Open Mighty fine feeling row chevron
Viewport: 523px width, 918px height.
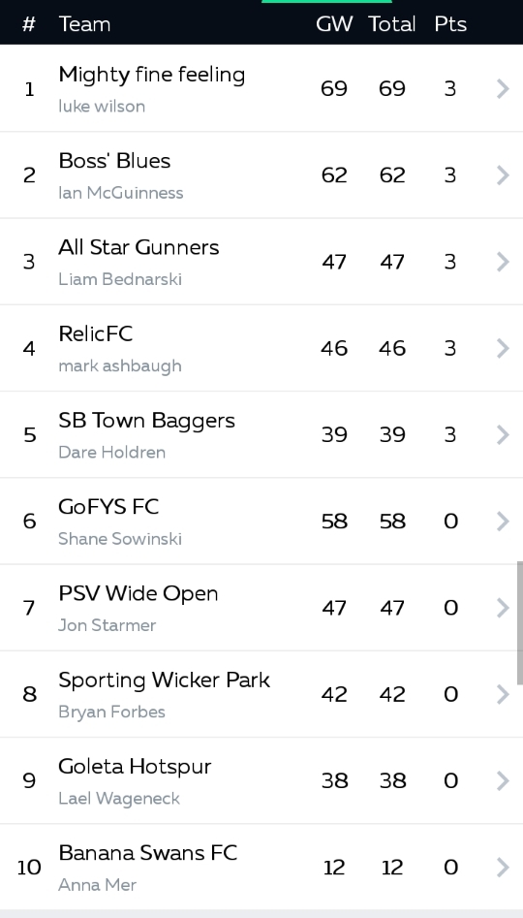(503, 89)
